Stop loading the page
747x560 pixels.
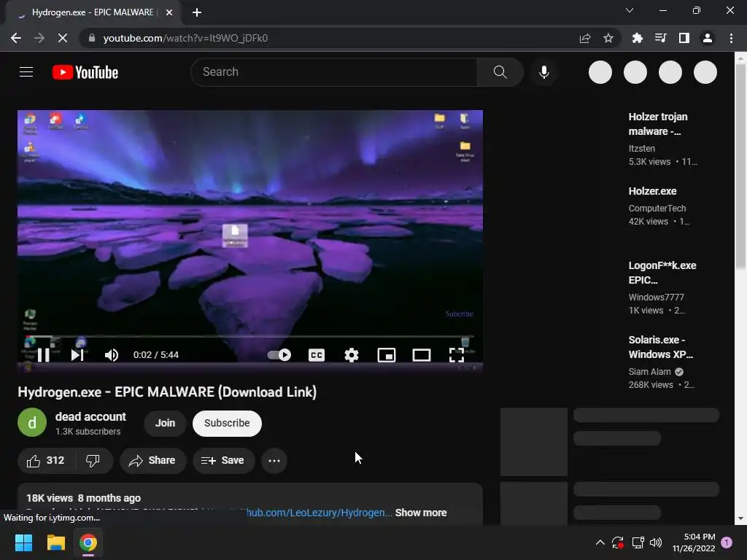pos(63,38)
